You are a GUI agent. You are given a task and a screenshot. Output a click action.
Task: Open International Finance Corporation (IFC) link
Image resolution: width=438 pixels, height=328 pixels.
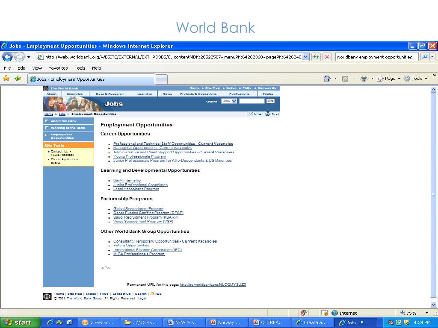(x=148, y=250)
